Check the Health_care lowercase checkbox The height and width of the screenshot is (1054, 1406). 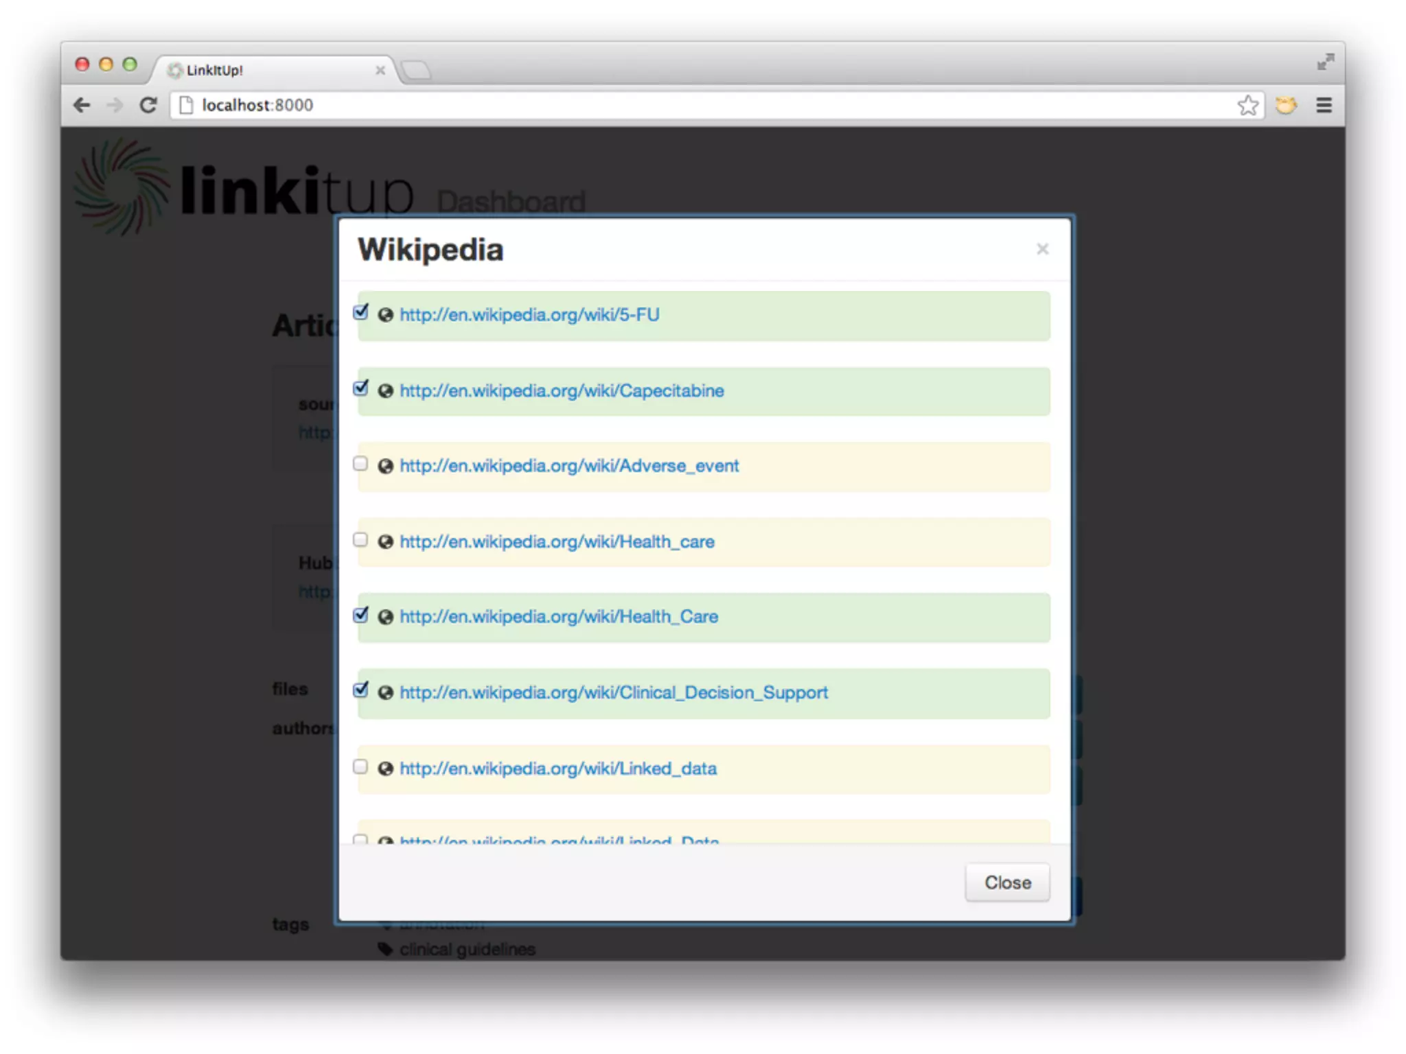tap(360, 540)
